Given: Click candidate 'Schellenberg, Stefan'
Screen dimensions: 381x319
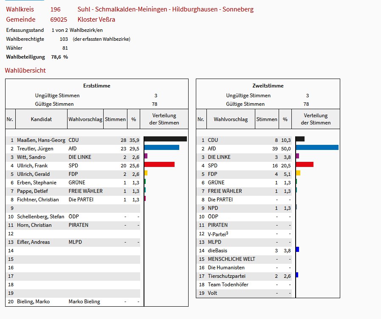Looking at the screenshot, I should [x=41, y=217].
